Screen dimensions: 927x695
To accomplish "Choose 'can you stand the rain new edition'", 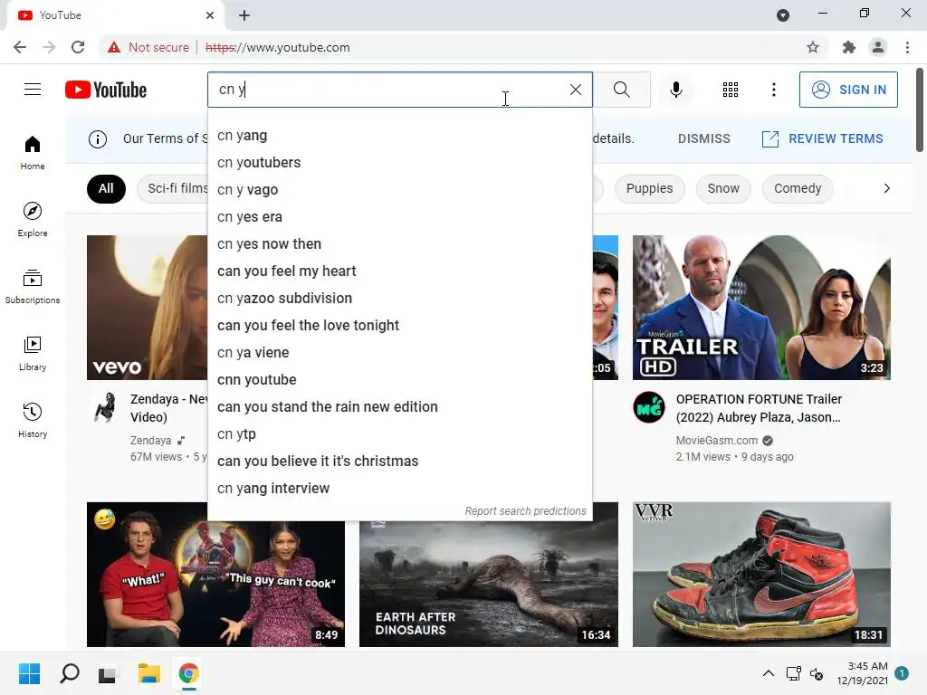I will (399, 408).
